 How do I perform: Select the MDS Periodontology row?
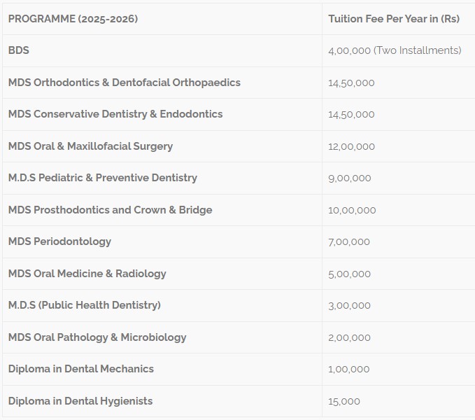[x=239, y=241]
